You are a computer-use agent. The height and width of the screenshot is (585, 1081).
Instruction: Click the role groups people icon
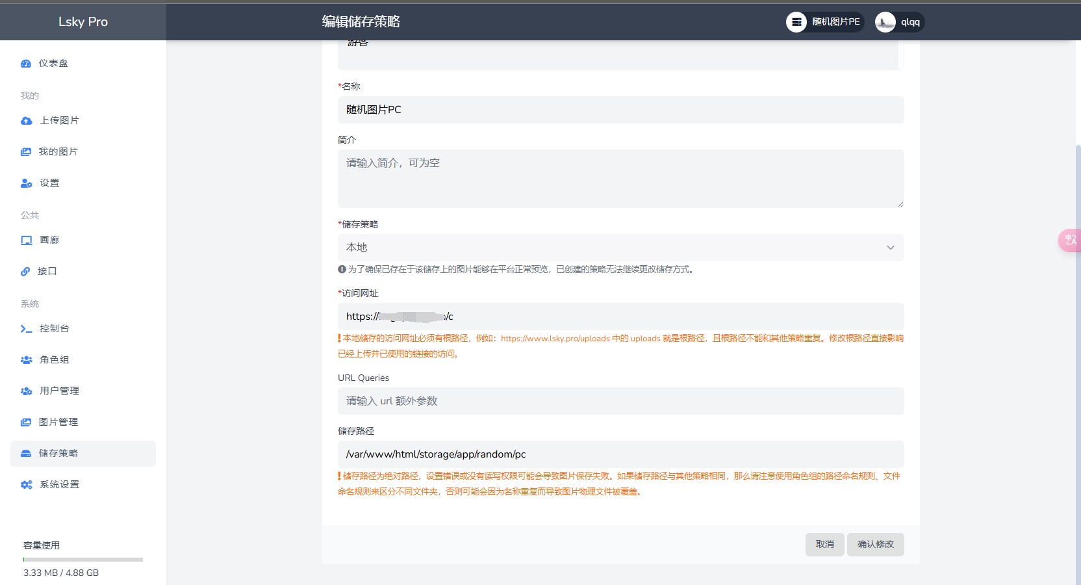(x=27, y=360)
